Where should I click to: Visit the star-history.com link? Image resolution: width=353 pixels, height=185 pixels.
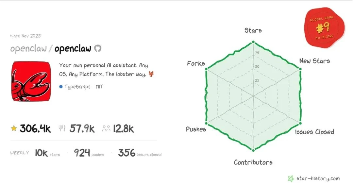pyautogui.click(x=318, y=178)
